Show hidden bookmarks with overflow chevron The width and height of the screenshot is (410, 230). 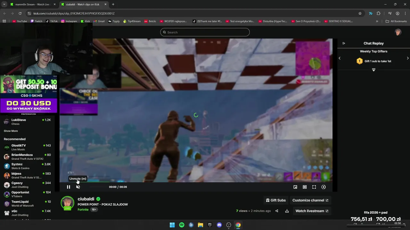(377, 21)
